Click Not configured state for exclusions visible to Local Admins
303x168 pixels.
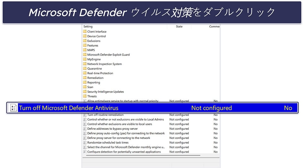[x=179, y=119]
